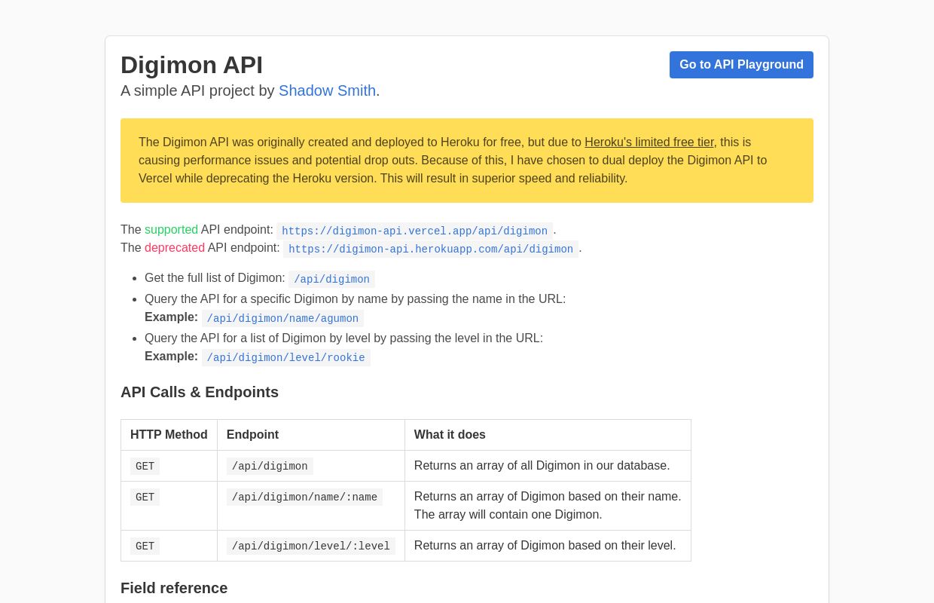This screenshot has width=934, height=603.
Task: Click the /api/digimon/name/:name table cell
Action: coord(311,506)
